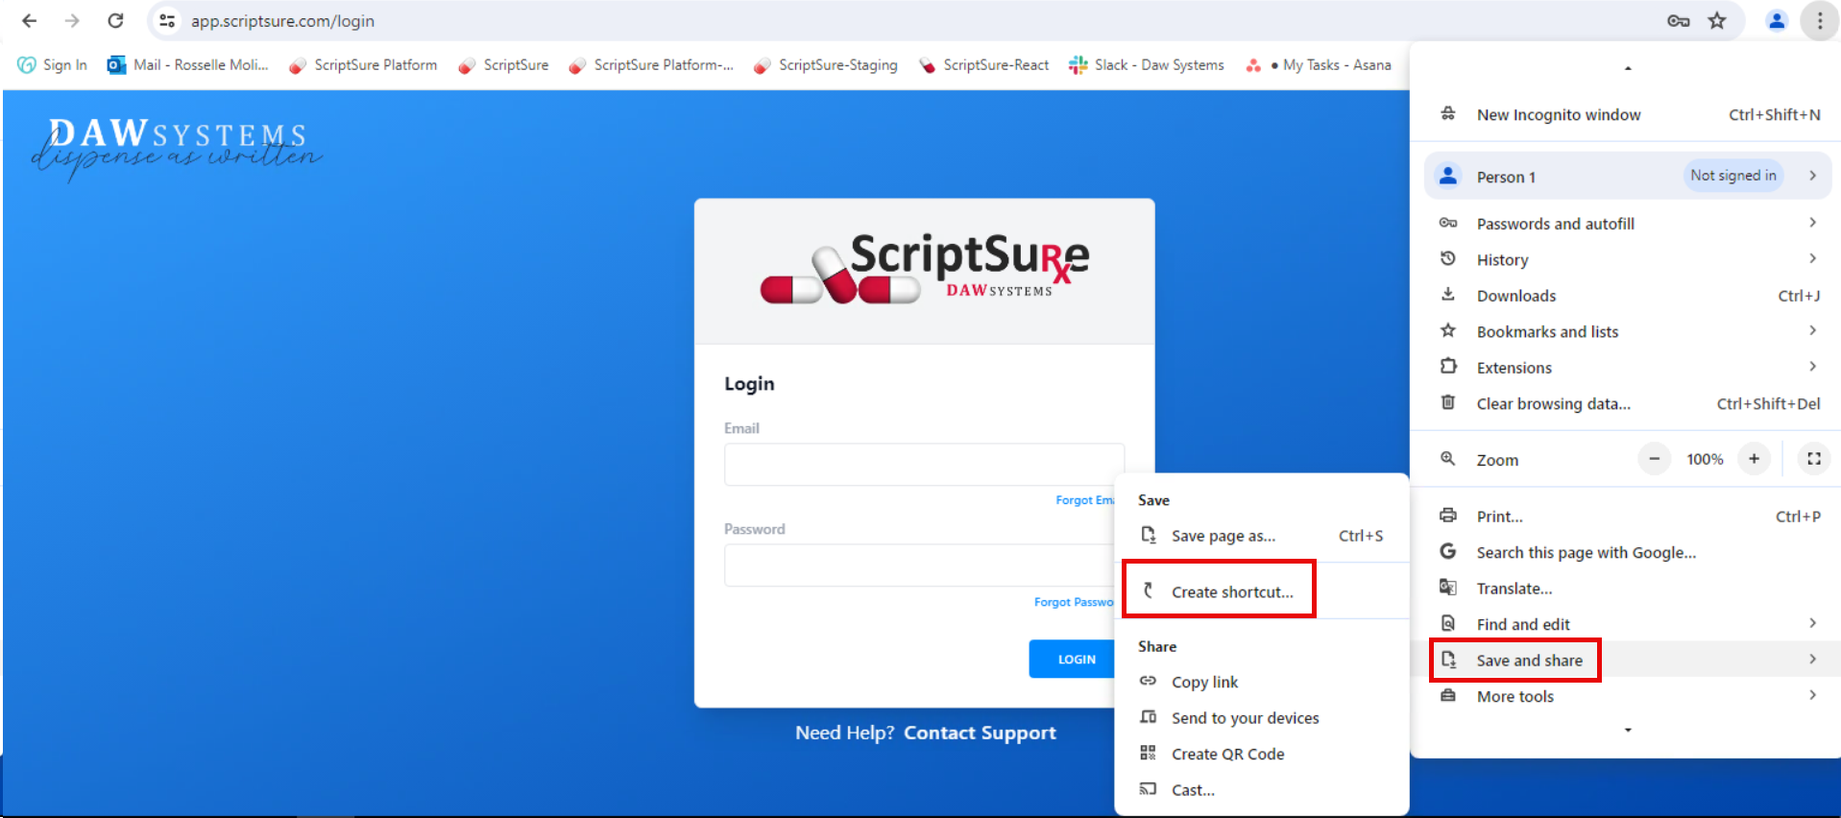Open the My Tasks - Asana bookmark
This screenshot has width=1841, height=818.
pos(1318,64)
